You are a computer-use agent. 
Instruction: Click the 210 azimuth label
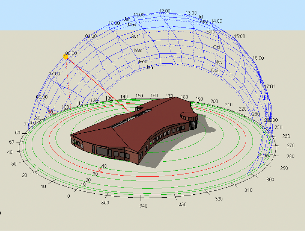tap(229, 105)
